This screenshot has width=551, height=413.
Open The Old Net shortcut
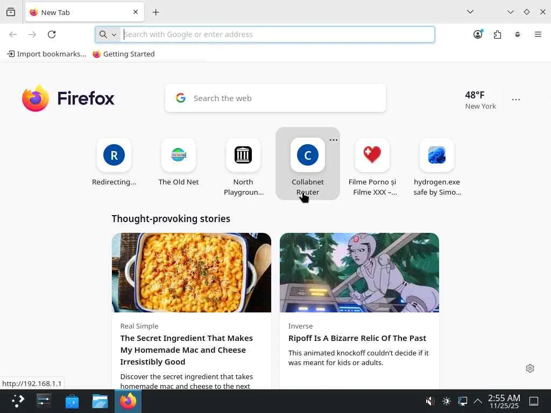coord(179,162)
